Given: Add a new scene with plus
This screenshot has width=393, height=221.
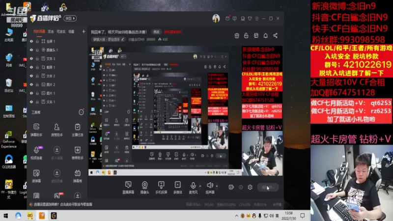Looking at the screenshot, I should pyautogui.click(x=84, y=31).
